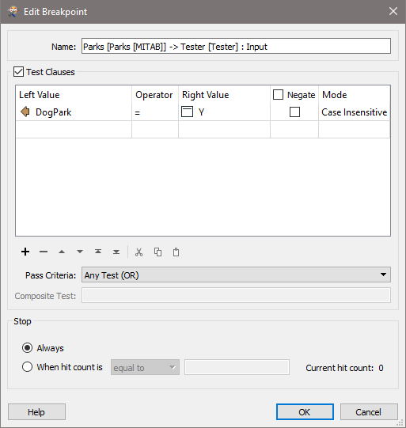This screenshot has width=406, height=428.
Task: Remove the selected test clause
Action: point(44,252)
